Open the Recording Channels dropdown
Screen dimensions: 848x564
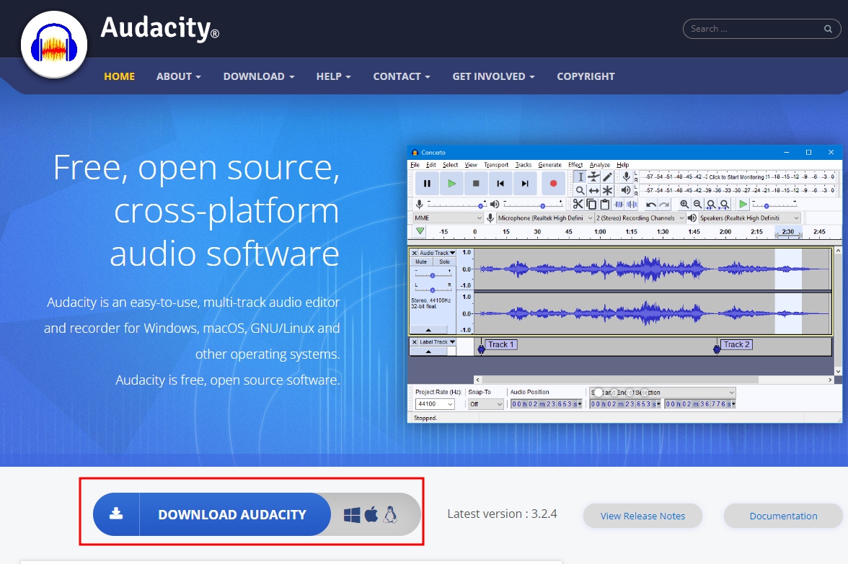pyautogui.click(x=640, y=218)
